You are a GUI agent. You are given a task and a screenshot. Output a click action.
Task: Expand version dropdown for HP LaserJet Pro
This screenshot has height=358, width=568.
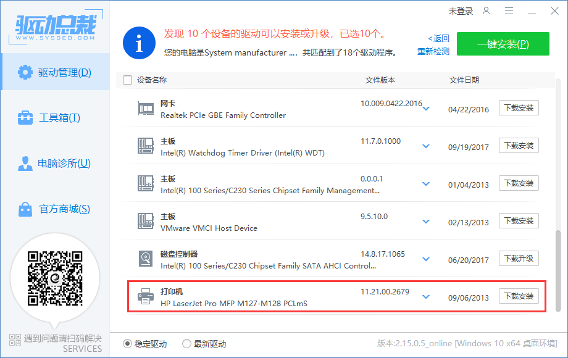coord(426,297)
